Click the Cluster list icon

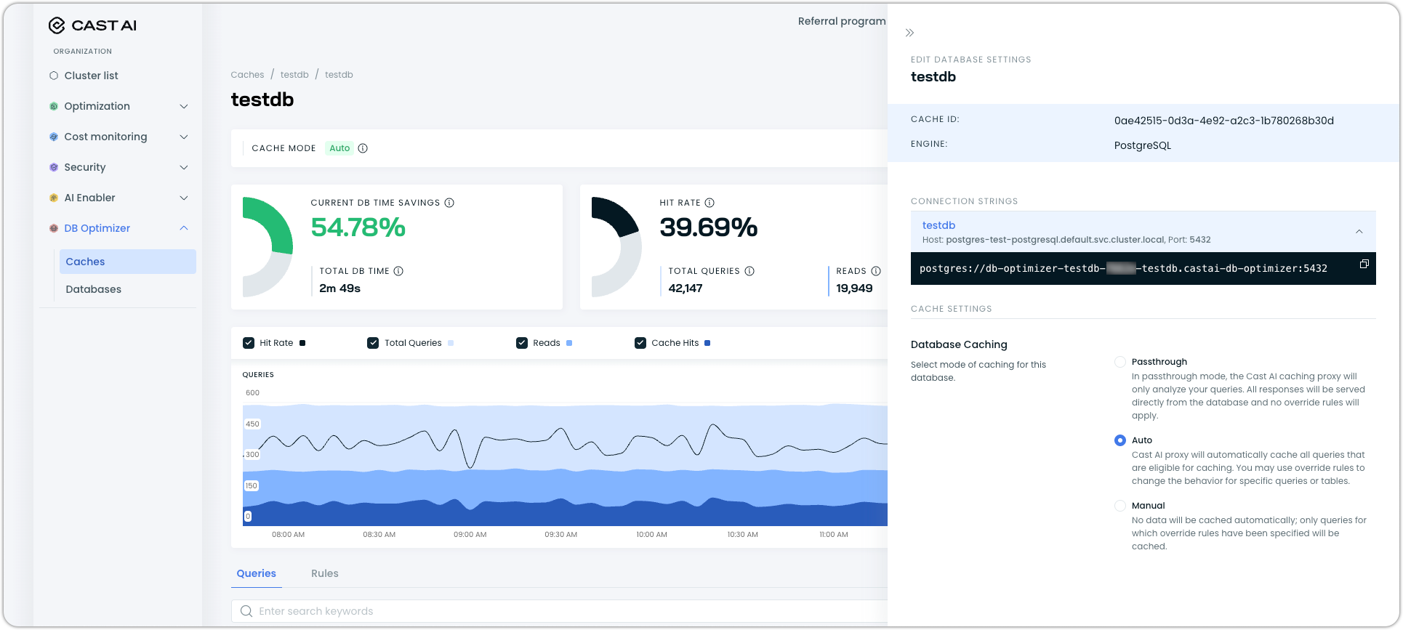54,76
